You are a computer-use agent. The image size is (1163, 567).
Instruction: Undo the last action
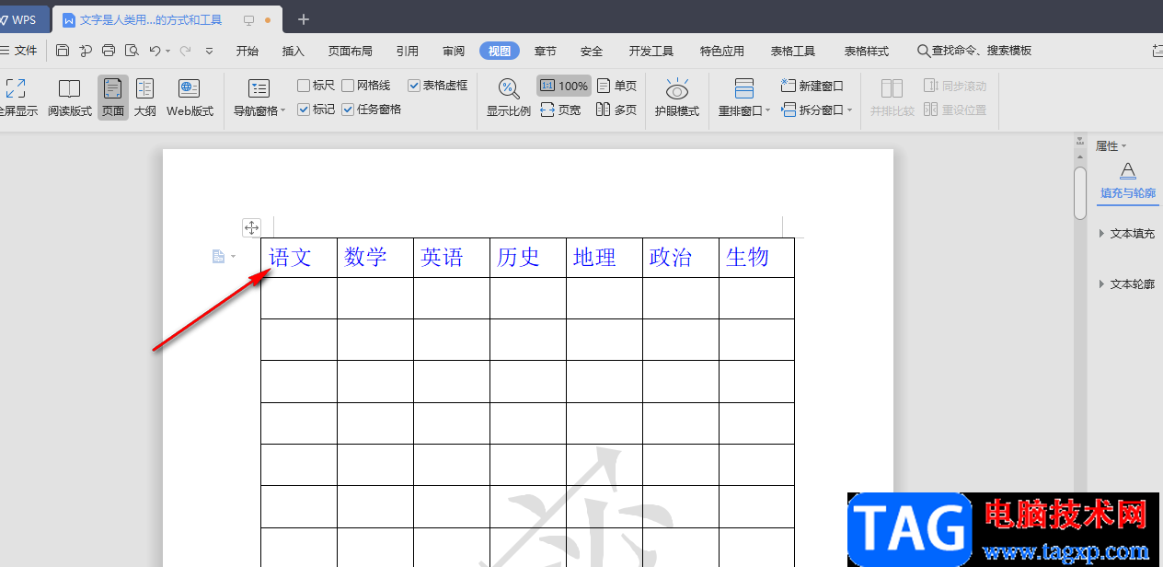[155, 51]
